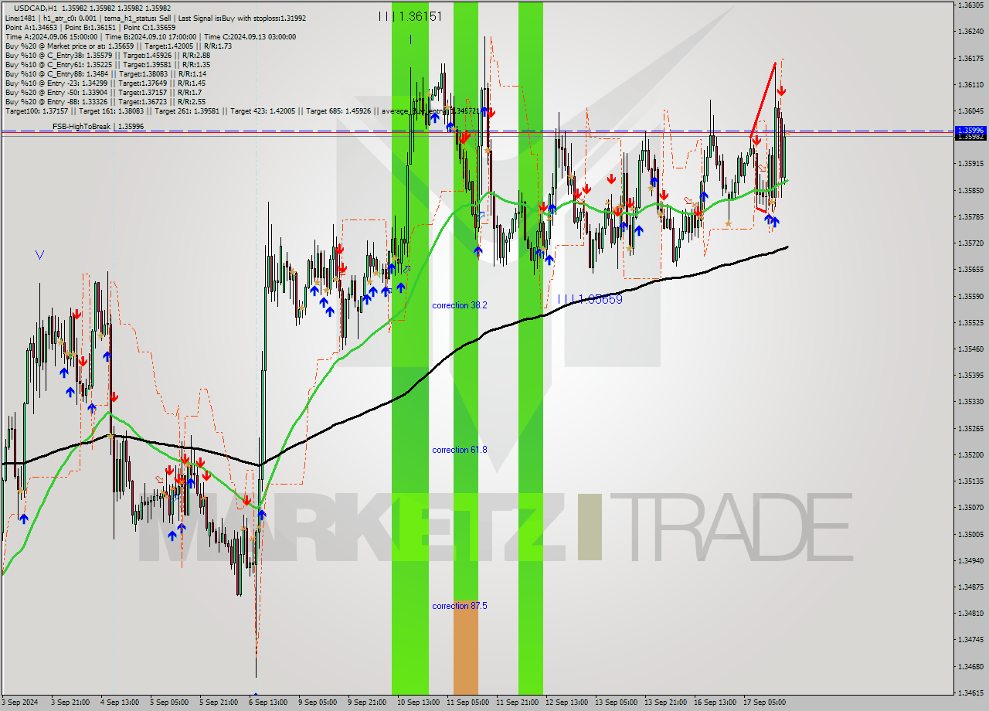Select the 'Buy %10 @ Entry -23' row
The image size is (989, 711).
click(105, 83)
